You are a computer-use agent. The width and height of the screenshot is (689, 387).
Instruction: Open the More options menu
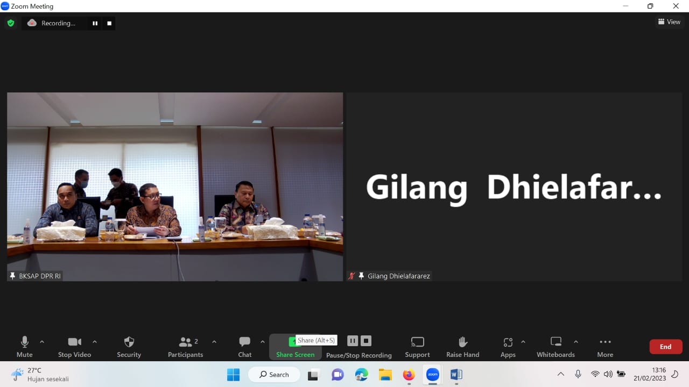605,347
